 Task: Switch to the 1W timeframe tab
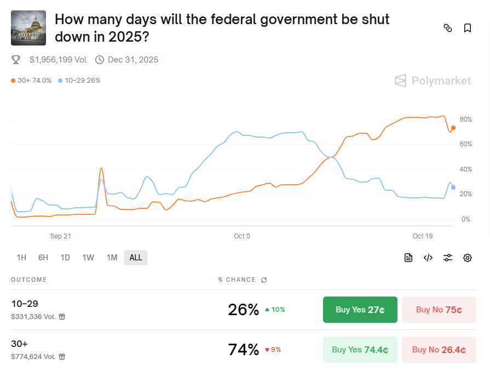tap(88, 257)
